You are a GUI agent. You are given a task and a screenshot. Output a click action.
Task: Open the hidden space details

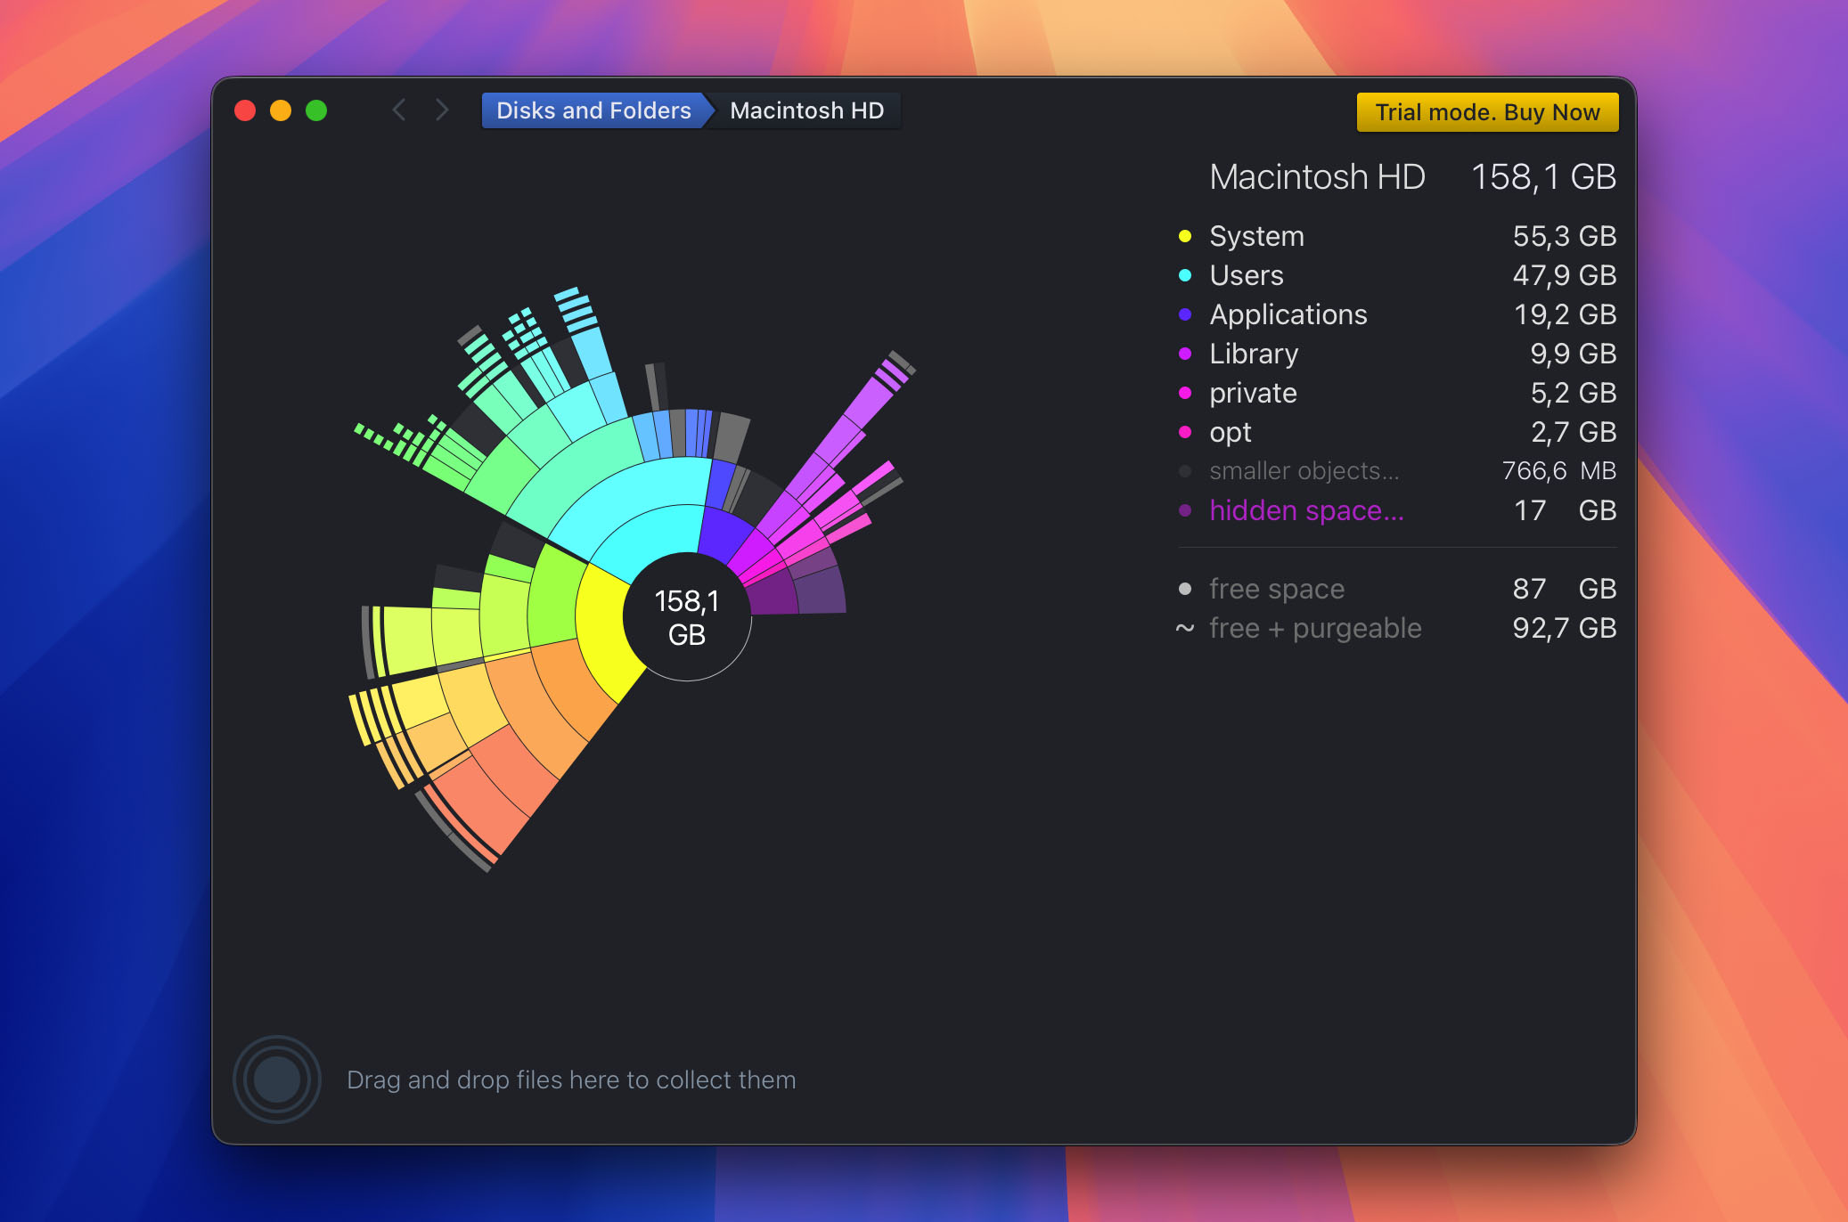tap(1305, 510)
